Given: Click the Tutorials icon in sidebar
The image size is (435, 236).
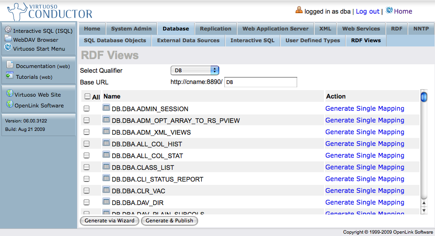Looking at the screenshot, I should (10, 76).
